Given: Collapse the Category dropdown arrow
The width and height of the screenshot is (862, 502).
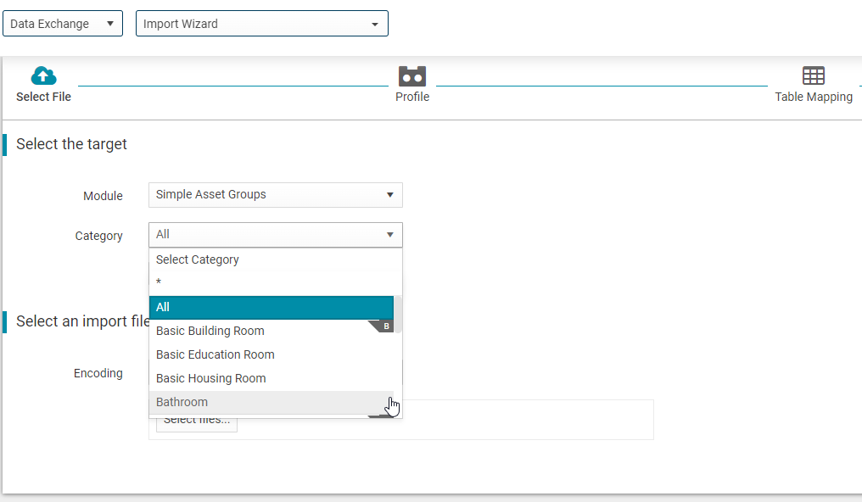Looking at the screenshot, I should tap(389, 235).
